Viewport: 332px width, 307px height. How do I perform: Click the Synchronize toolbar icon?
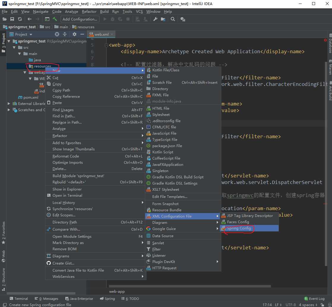tap(20, 19)
